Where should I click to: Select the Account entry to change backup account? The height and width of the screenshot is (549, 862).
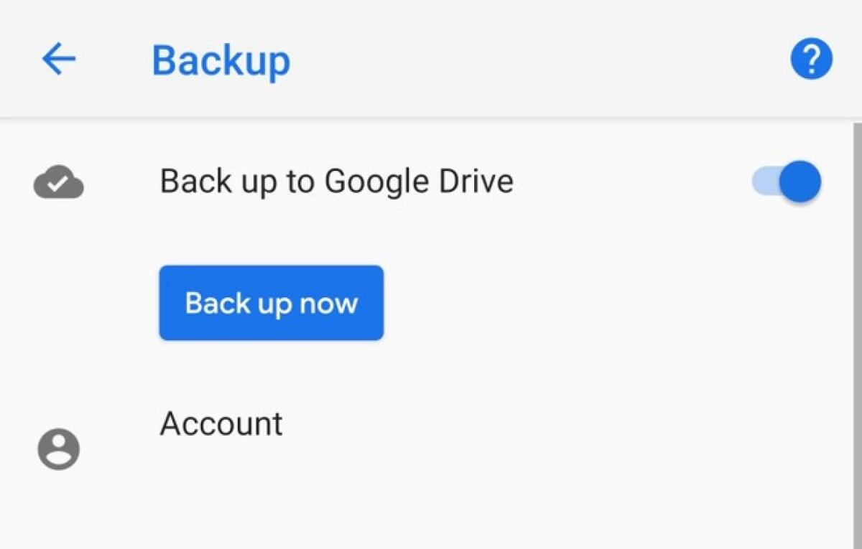(221, 423)
